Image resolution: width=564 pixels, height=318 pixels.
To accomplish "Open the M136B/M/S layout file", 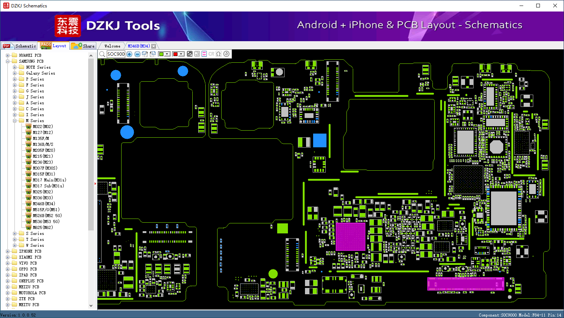I will pos(43,144).
